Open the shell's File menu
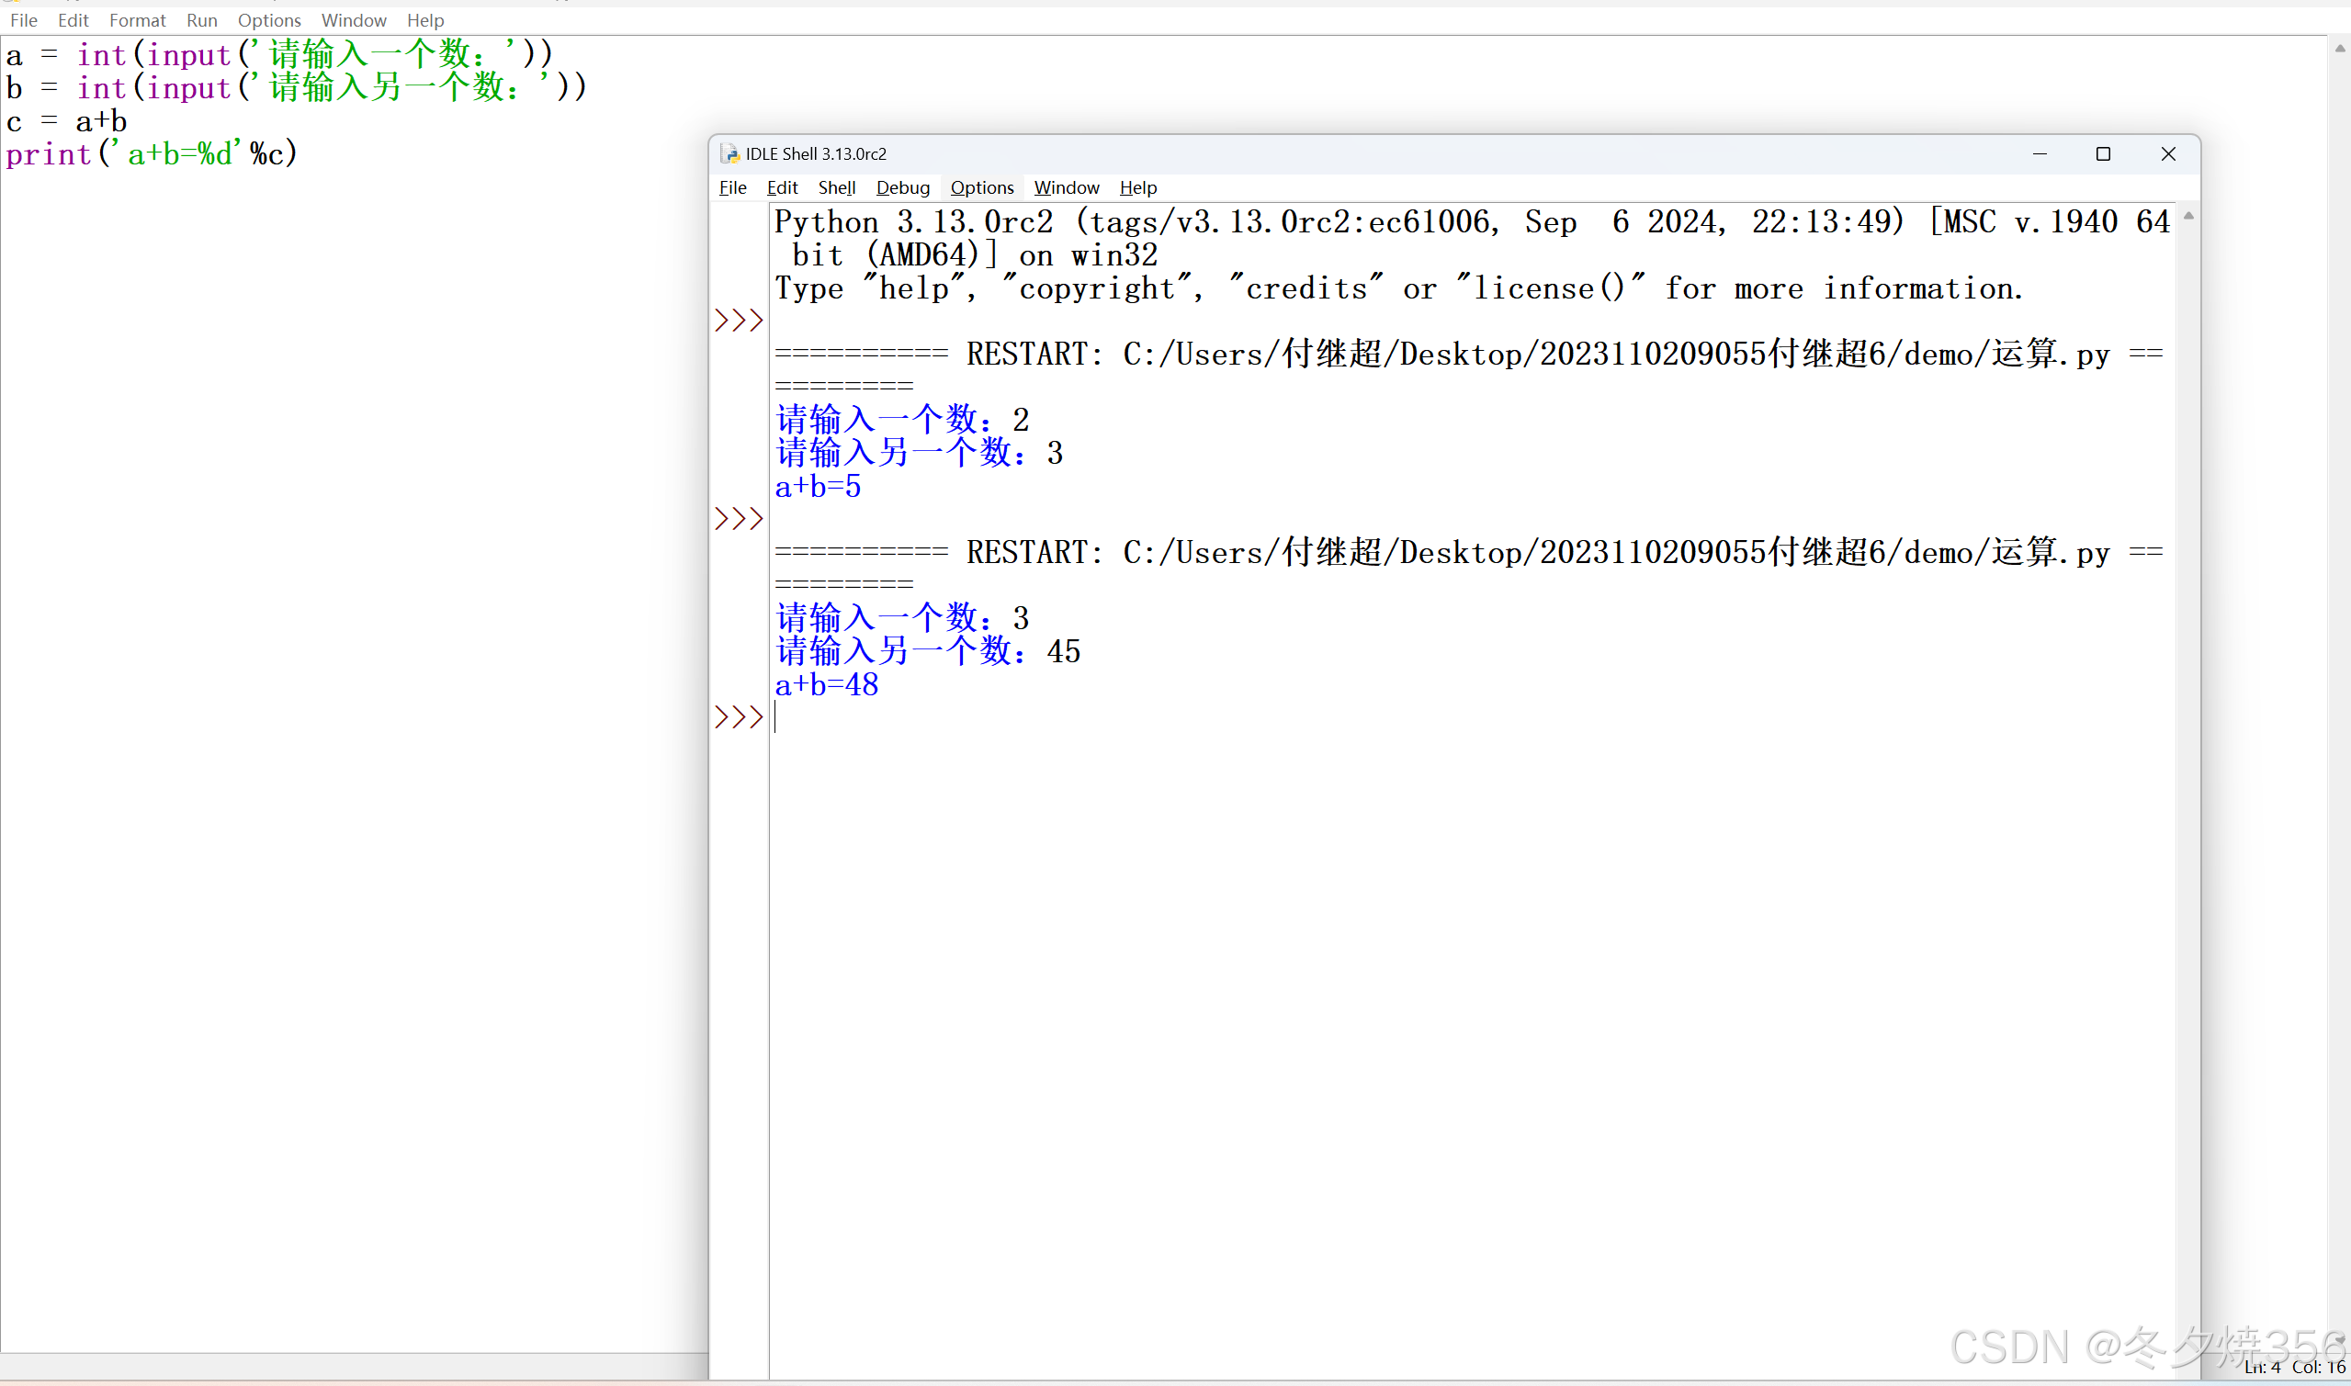Image resolution: width=2351 pixels, height=1386 pixels. point(732,187)
